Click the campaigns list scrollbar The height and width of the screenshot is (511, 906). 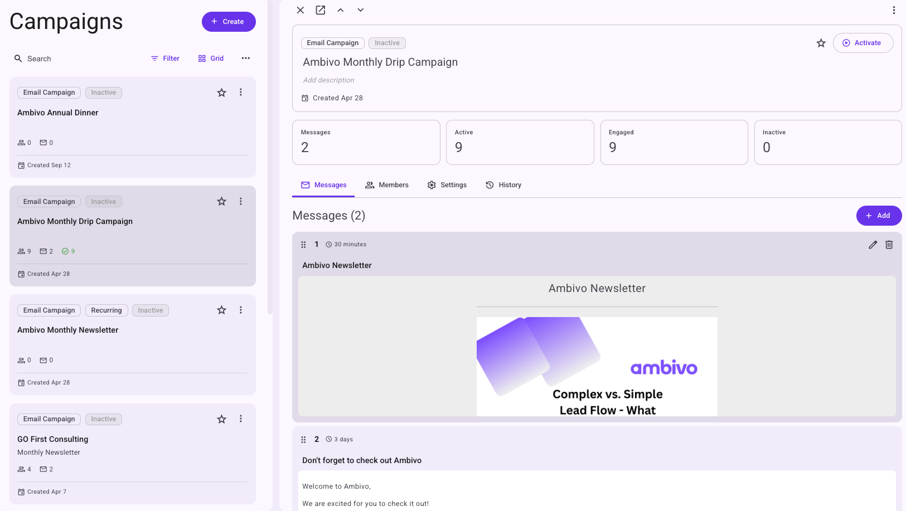click(270, 158)
